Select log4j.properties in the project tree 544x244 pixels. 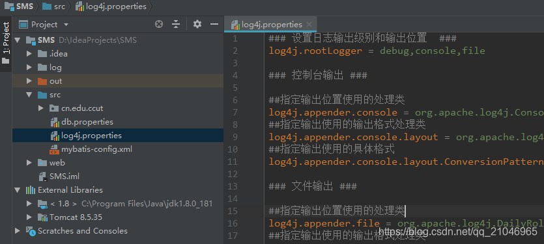[x=91, y=136]
